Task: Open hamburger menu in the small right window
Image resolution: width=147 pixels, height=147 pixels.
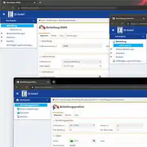Action: tap(113, 30)
